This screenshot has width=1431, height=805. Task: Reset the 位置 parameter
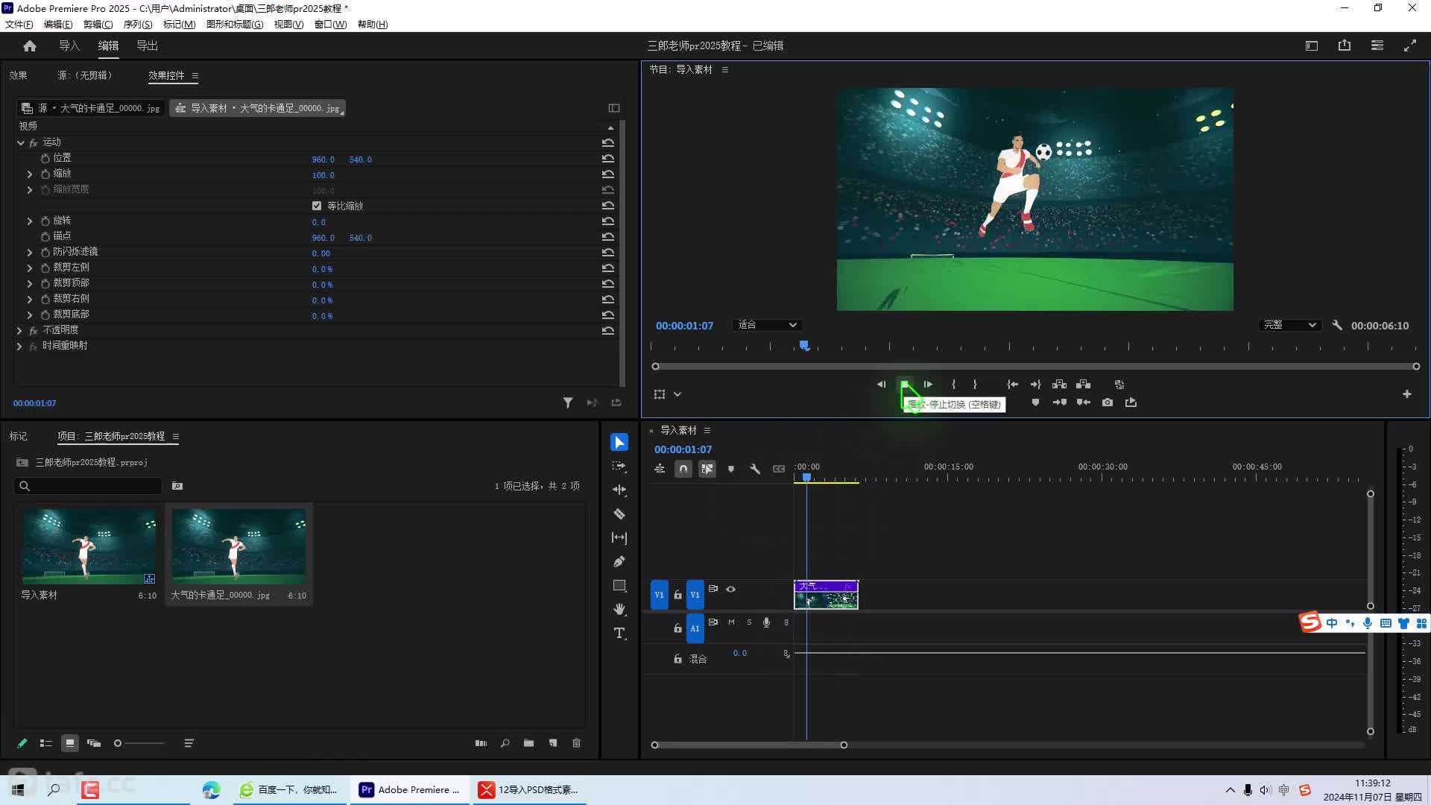click(608, 158)
